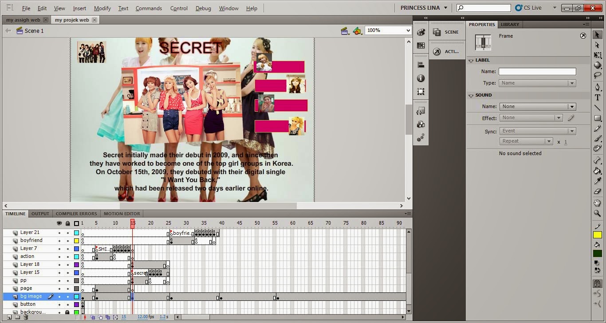606x323 pixels.
Task: Select the Deco tool
Action: pyautogui.click(x=598, y=148)
